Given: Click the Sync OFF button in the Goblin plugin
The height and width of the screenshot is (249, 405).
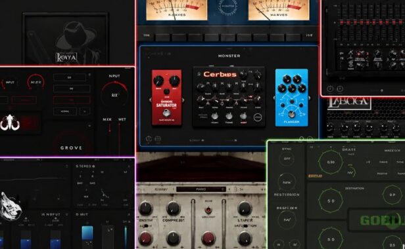Looking at the screenshot, I should [287, 159].
